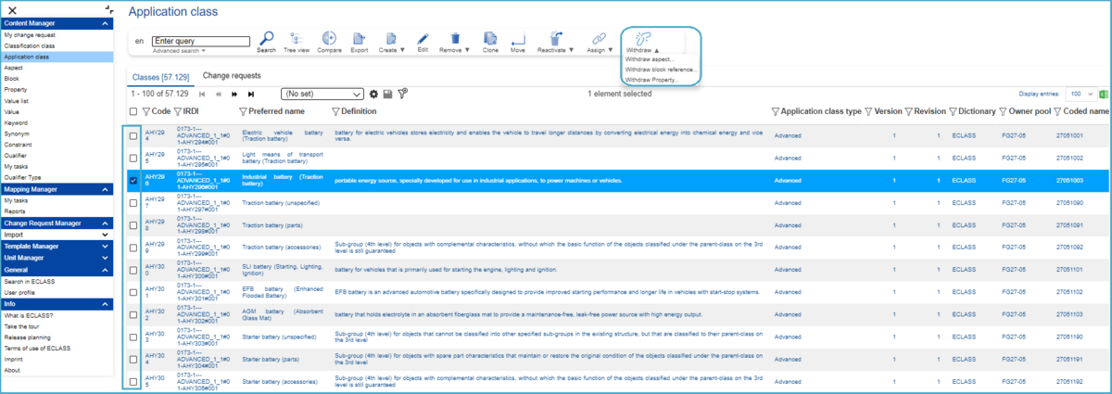Open Advanced search below the query box
Viewport: 1112px width, 394px height.
point(179,51)
